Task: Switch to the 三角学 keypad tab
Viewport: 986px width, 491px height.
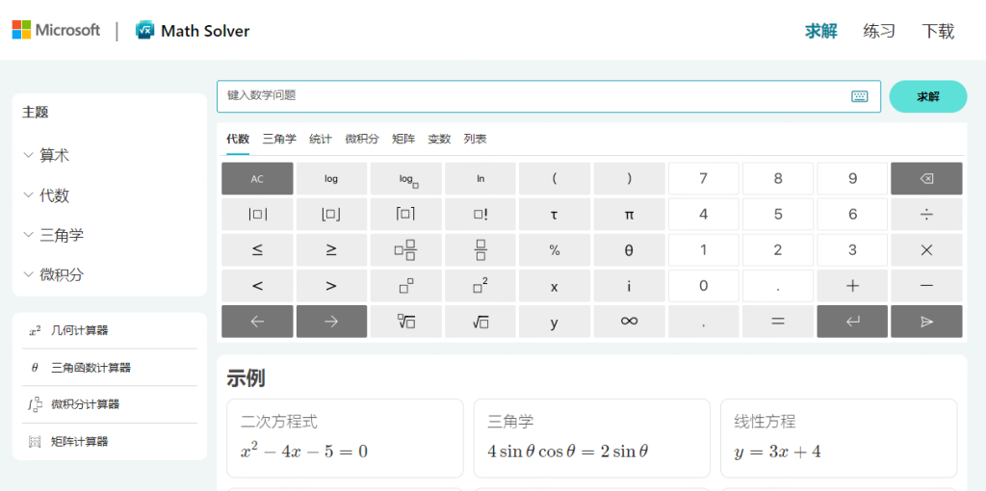Action: click(279, 140)
